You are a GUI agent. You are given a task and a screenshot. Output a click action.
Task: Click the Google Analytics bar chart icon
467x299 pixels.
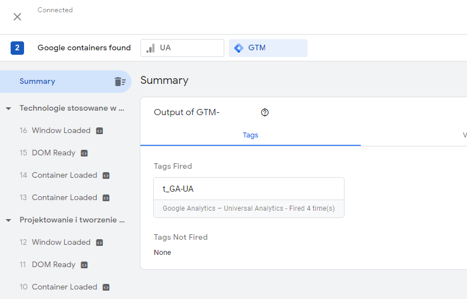coord(150,48)
